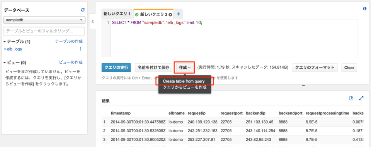The width and height of the screenshot is (371, 147).
Task: Click the panel resize handle dots
Action: click(304, 86)
